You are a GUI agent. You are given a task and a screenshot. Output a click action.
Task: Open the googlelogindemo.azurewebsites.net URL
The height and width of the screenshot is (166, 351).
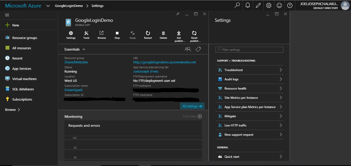tap(164, 62)
